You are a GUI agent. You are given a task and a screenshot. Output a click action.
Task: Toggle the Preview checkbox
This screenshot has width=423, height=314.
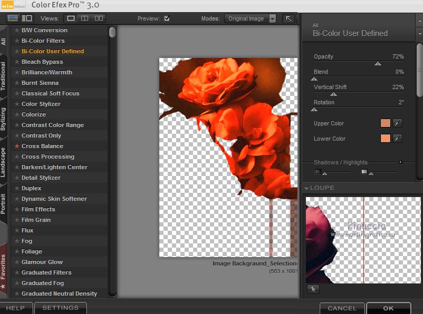pyautogui.click(x=167, y=18)
